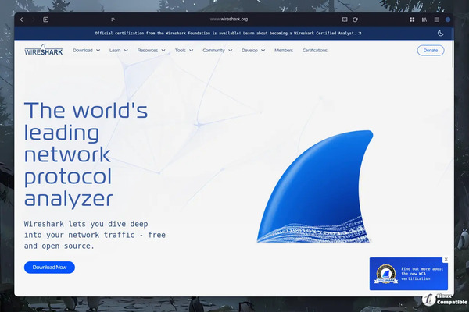469x312 pixels.
Task: Click the Wireshark logo in the header
Action: pyautogui.click(x=44, y=51)
